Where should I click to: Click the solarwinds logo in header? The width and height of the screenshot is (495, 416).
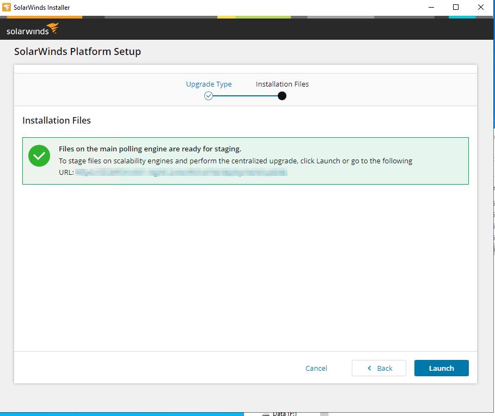33,29
